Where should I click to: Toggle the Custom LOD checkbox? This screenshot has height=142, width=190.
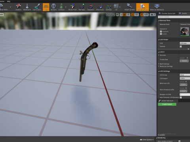pyautogui.click(x=181, y=47)
